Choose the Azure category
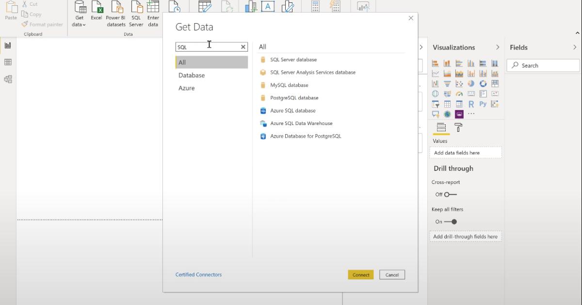Viewport: 582px width, 305px height. [187, 88]
